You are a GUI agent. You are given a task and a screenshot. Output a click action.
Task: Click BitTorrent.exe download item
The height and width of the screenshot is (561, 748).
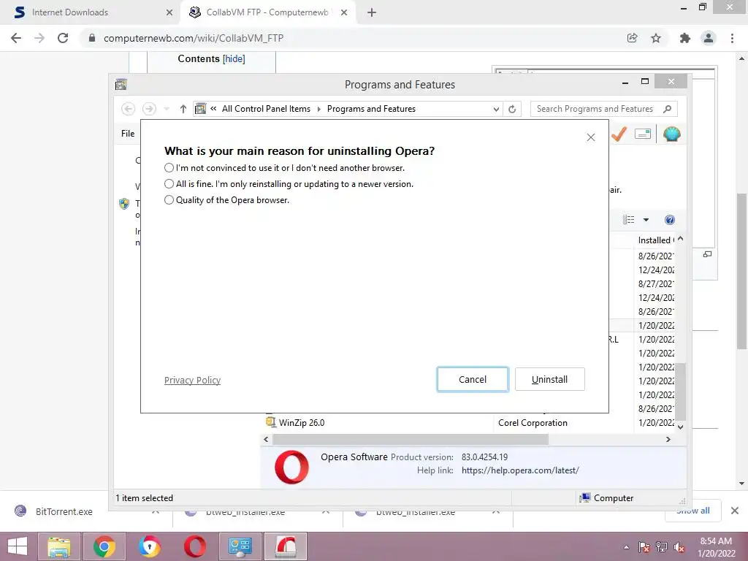[x=64, y=511]
